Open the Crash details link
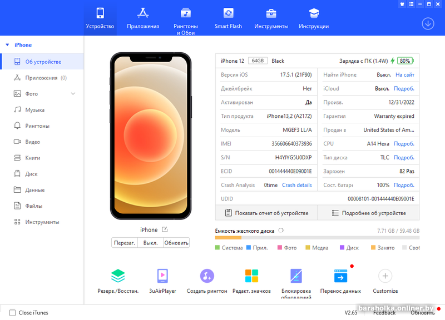 point(296,185)
